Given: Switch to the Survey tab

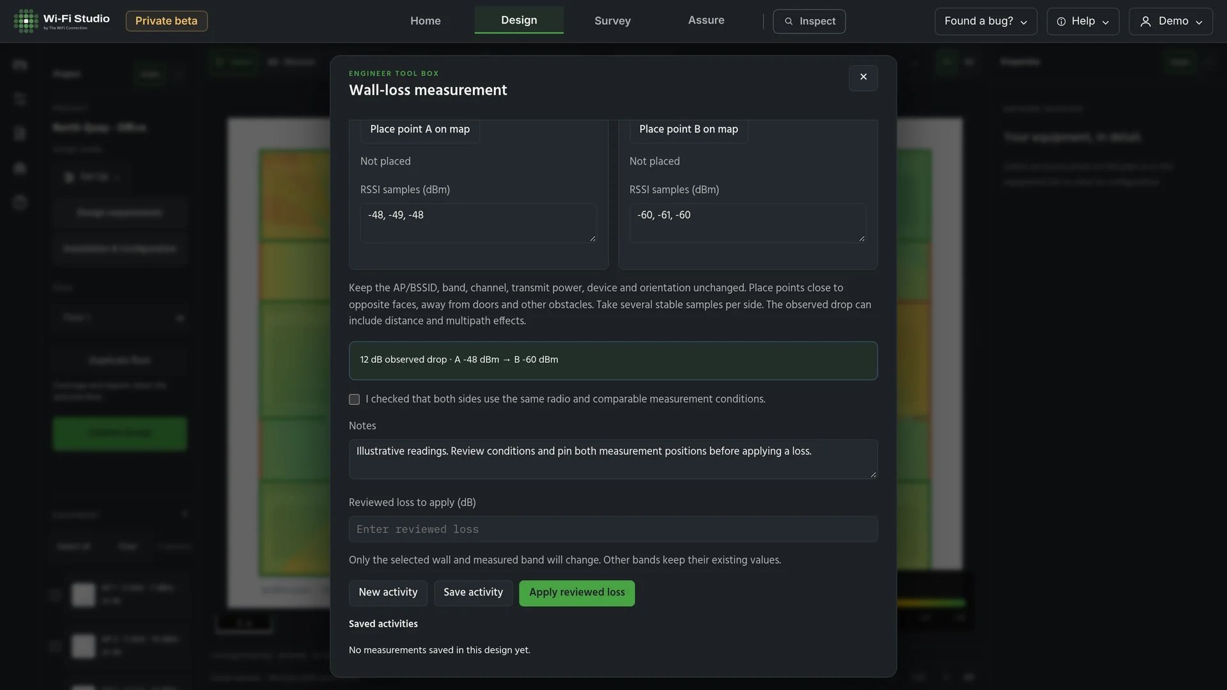Looking at the screenshot, I should point(612,20).
